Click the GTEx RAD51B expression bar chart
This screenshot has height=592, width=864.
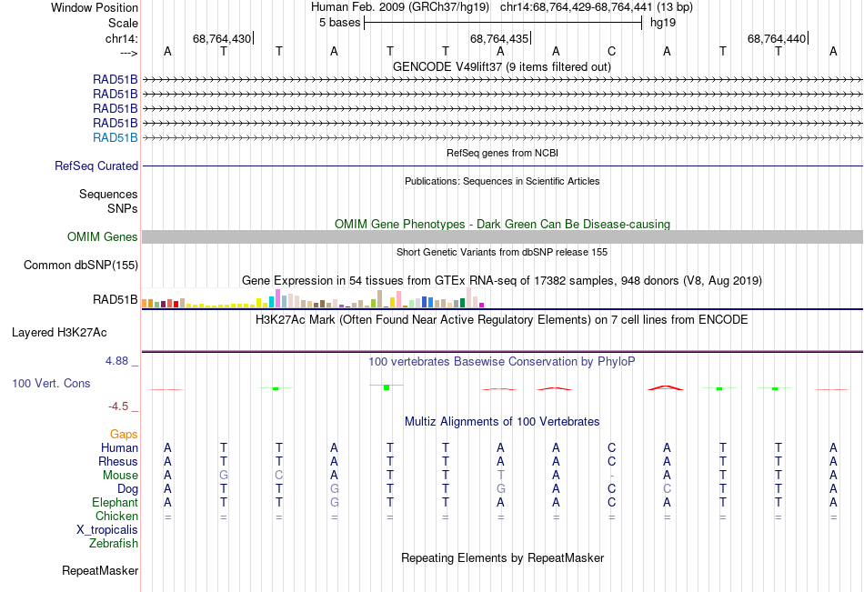tap(313, 297)
